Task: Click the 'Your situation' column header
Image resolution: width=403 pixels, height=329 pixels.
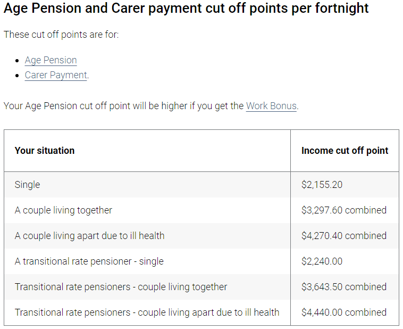Action: pyautogui.click(x=45, y=151)
